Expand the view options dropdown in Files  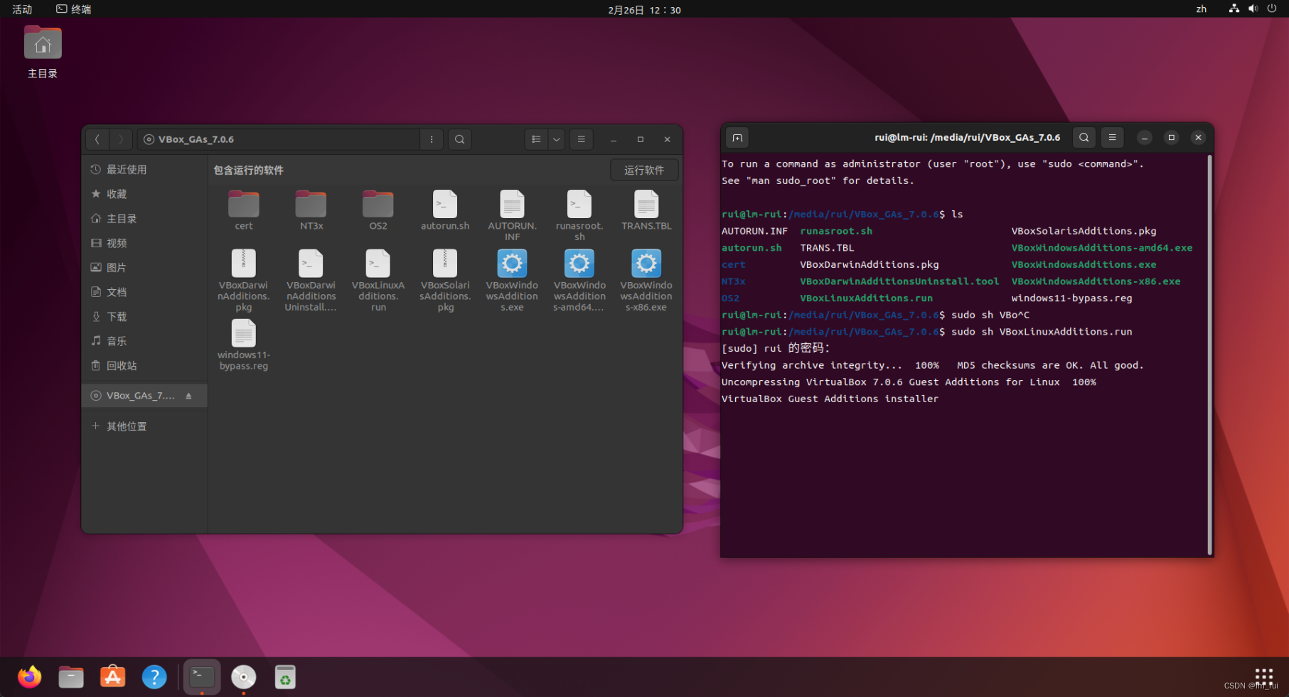[557, 139]
